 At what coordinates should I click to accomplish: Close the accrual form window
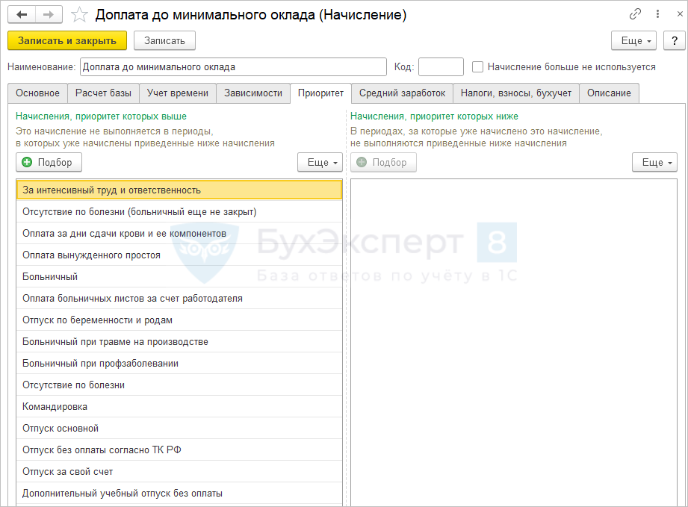(675, 14)
